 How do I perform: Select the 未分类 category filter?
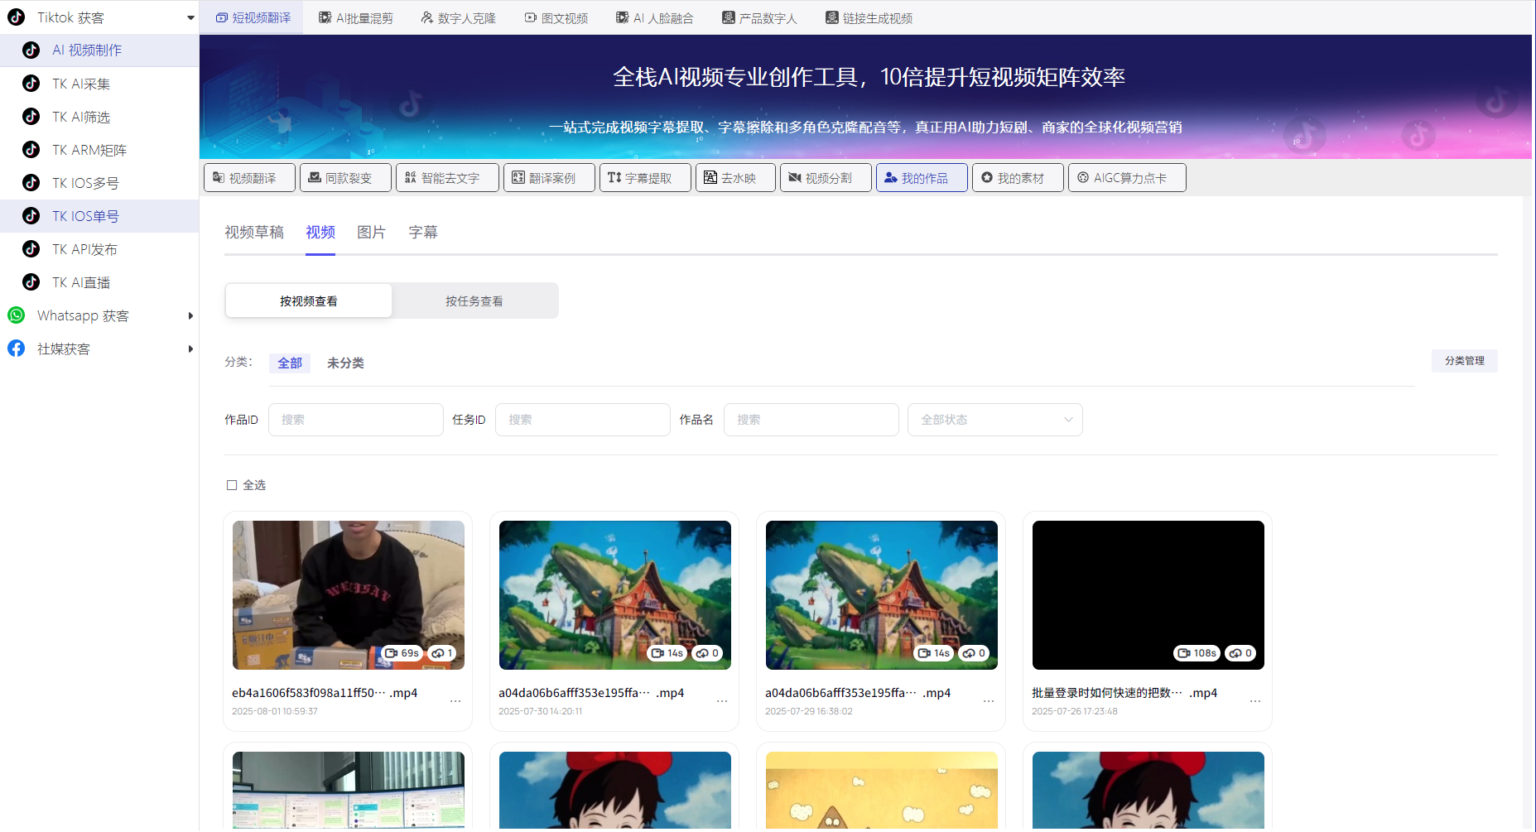click(345, 363)
